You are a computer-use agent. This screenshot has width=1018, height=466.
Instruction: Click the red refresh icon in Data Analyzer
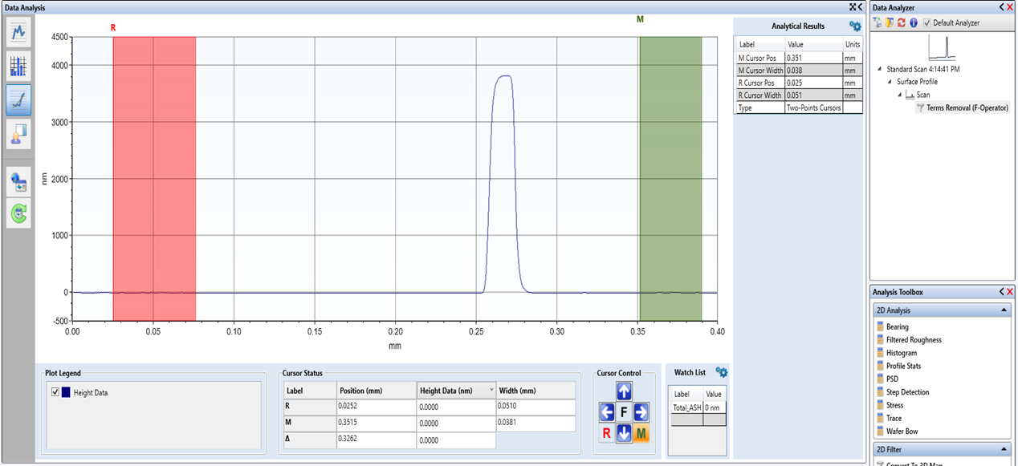tap(902, 22)
